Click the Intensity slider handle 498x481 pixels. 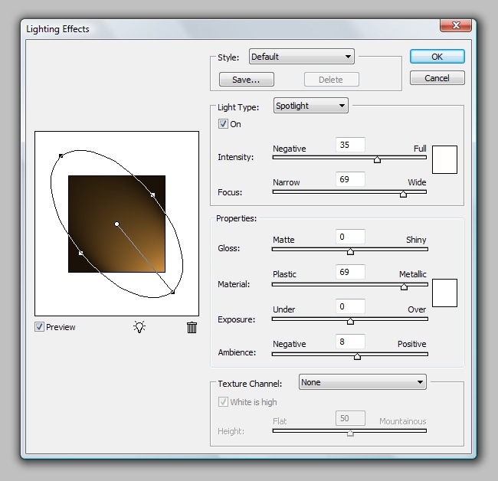(377, 159)
